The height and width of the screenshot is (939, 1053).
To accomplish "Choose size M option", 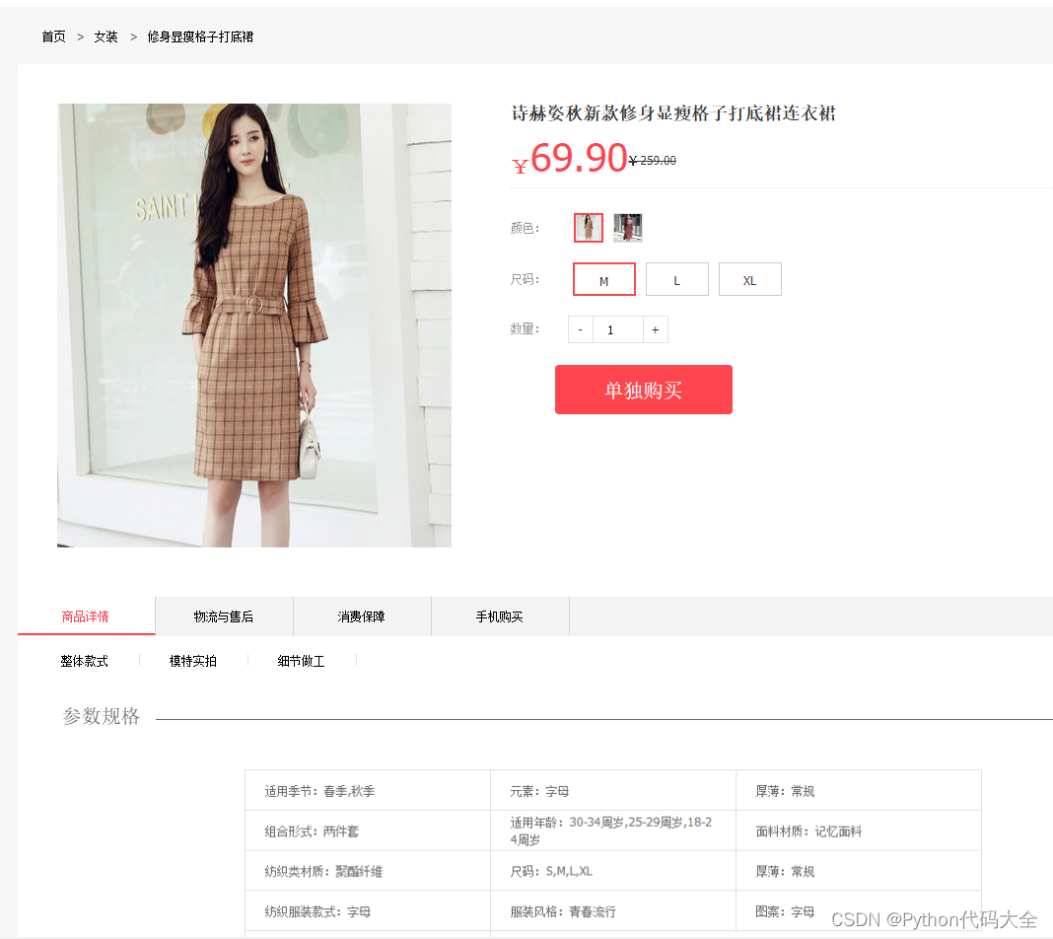I will tap(603, 279).
